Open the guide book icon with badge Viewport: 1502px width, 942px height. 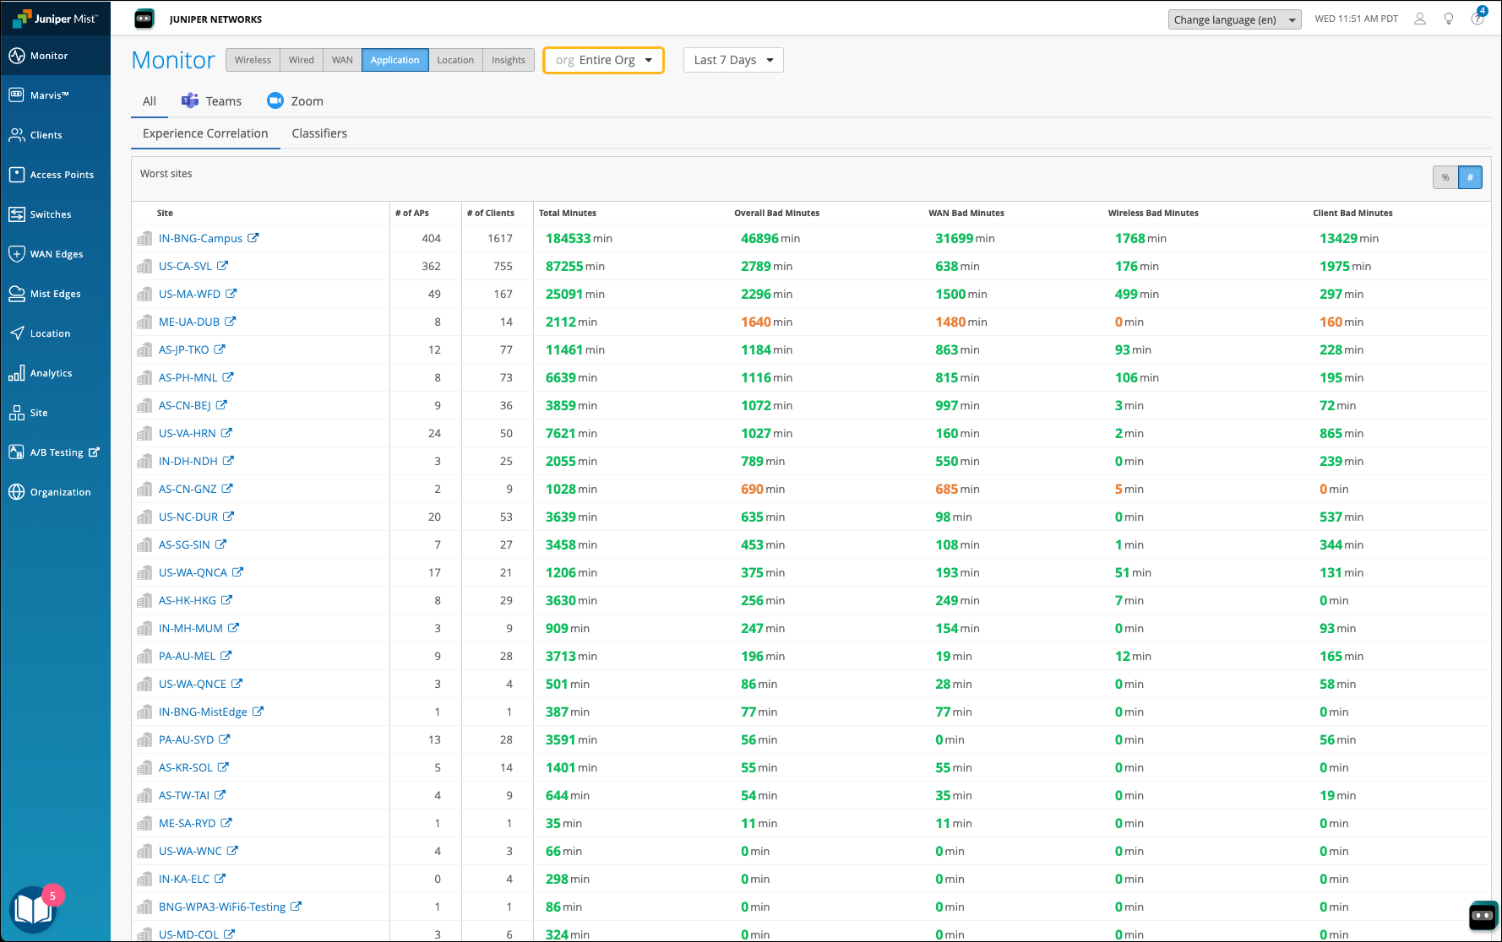[x=32, y=909]
